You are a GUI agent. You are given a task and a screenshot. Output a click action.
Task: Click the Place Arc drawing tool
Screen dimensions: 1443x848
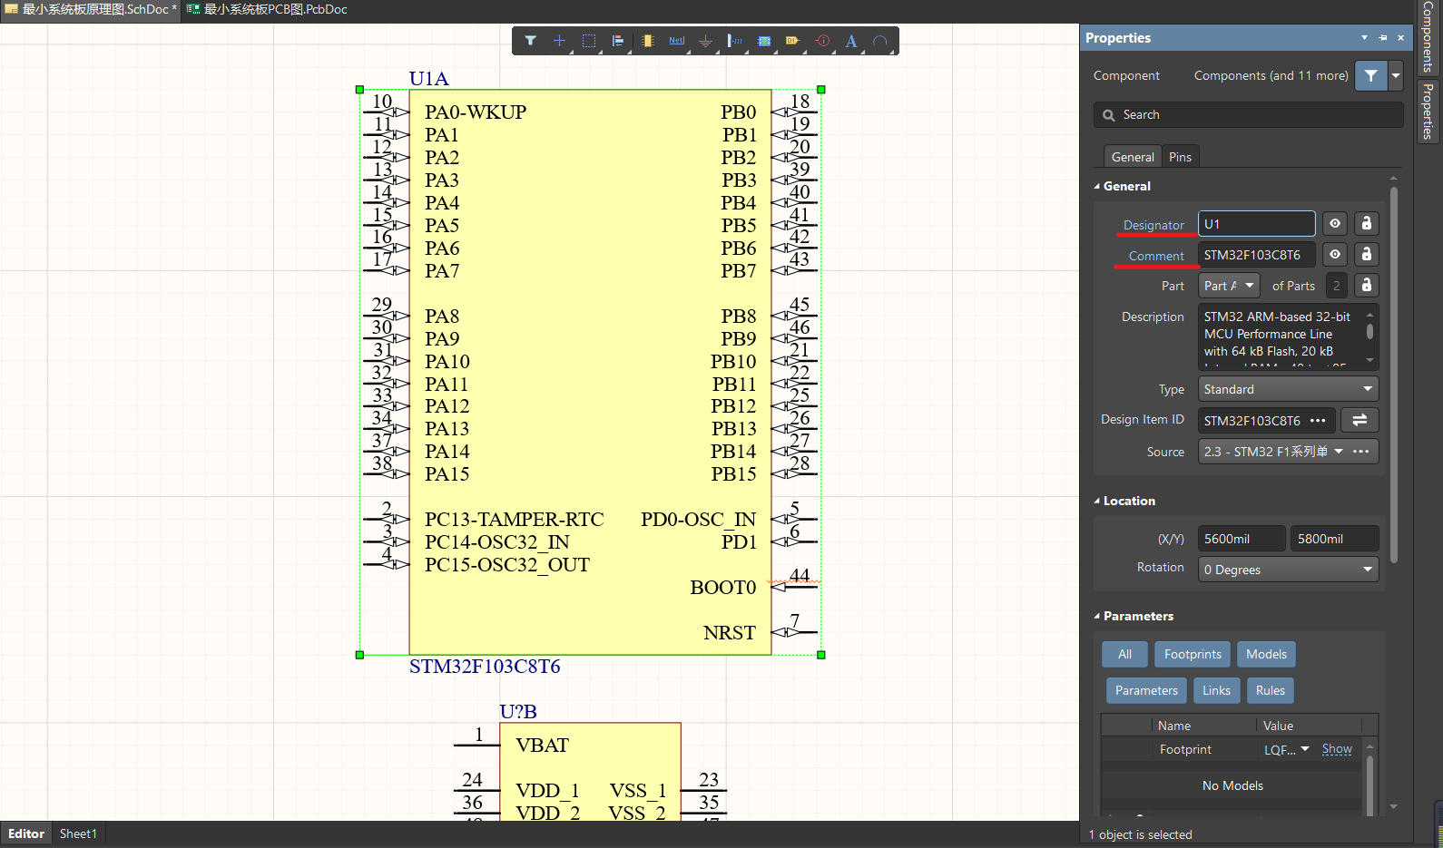[879, 41]
